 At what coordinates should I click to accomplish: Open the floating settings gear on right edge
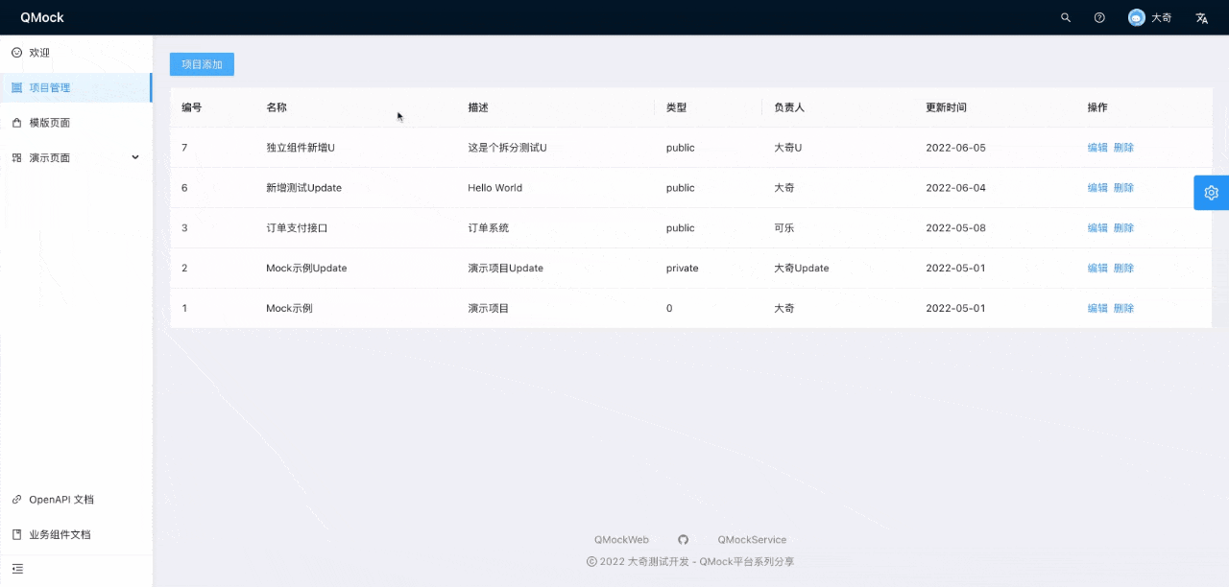coord(1211,192)
